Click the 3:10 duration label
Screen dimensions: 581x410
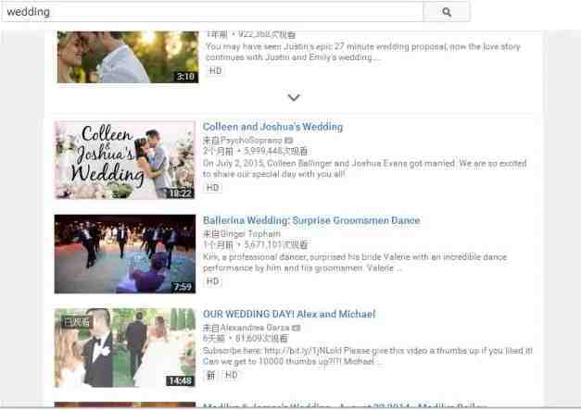pyautogui.click(x=186, y=77)
